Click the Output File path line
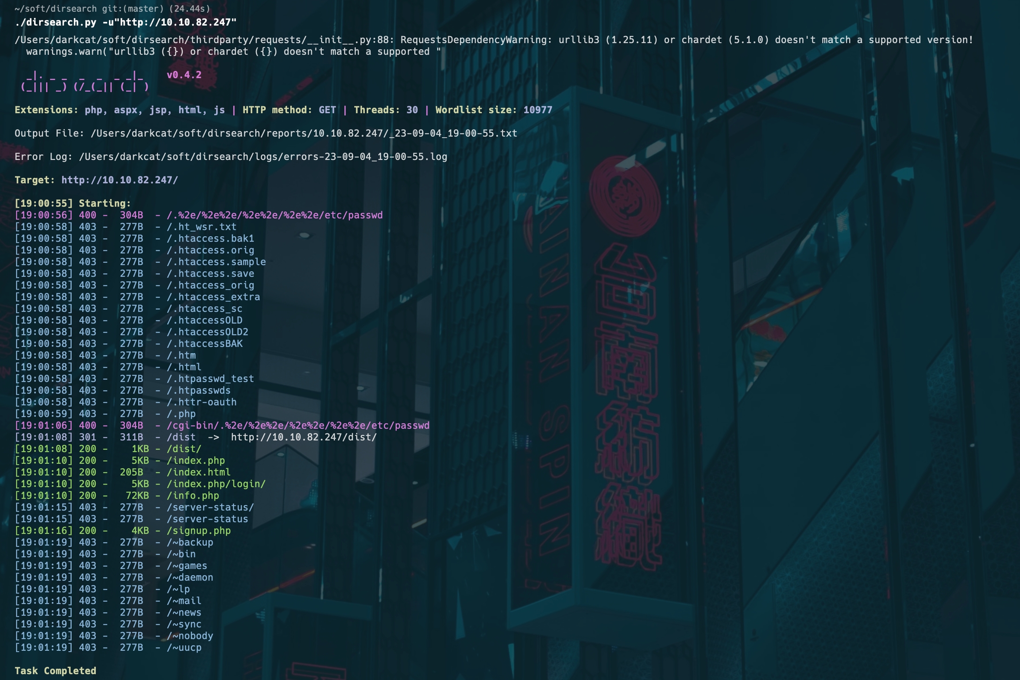This screenshot has width=1020, height=680. coord(266,133)
